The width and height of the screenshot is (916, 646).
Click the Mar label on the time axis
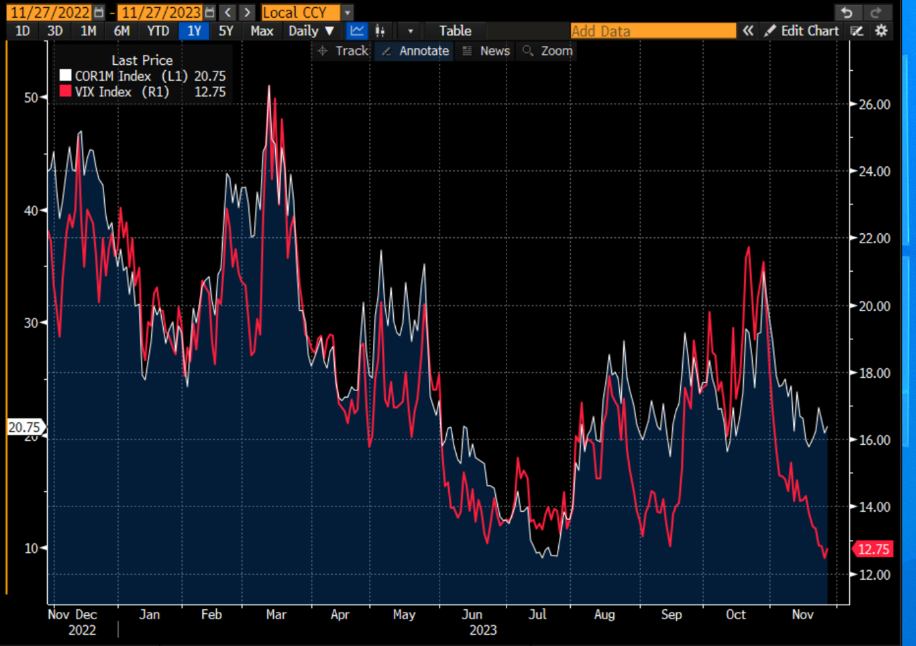[x=276, y=615]
